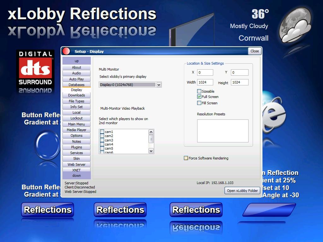
Task: Click the moon and cloud weather icon
Action: [295, 25]
